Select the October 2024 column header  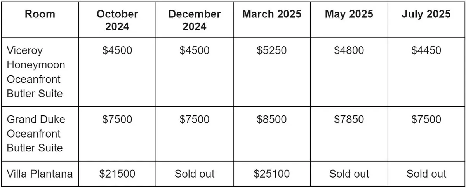click(117, 21)
